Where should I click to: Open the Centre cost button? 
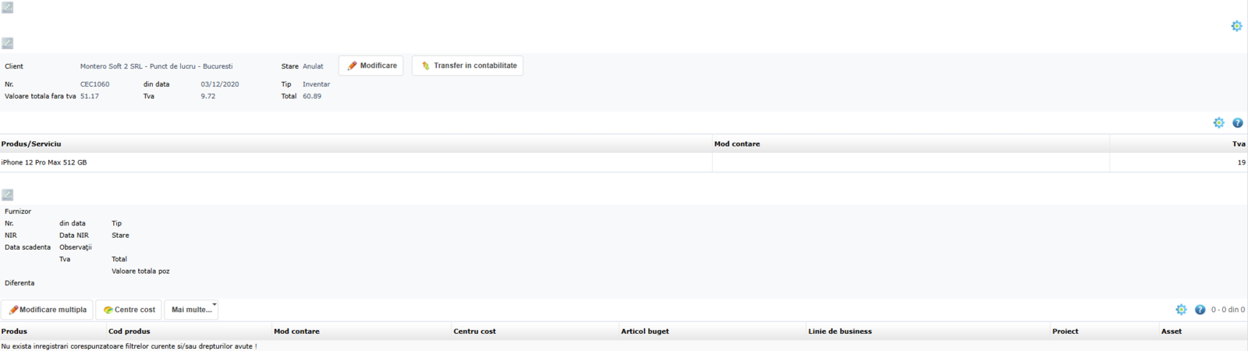point(129,310)
